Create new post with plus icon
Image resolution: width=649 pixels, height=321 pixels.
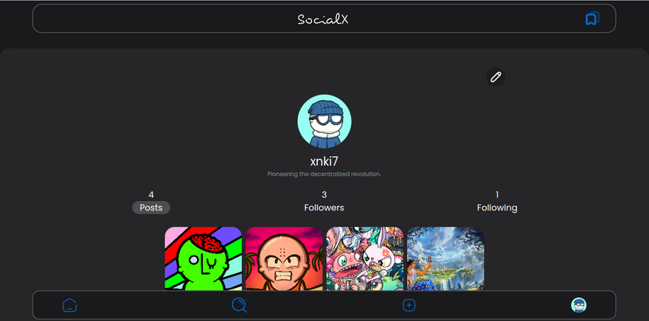pos(409,306)
